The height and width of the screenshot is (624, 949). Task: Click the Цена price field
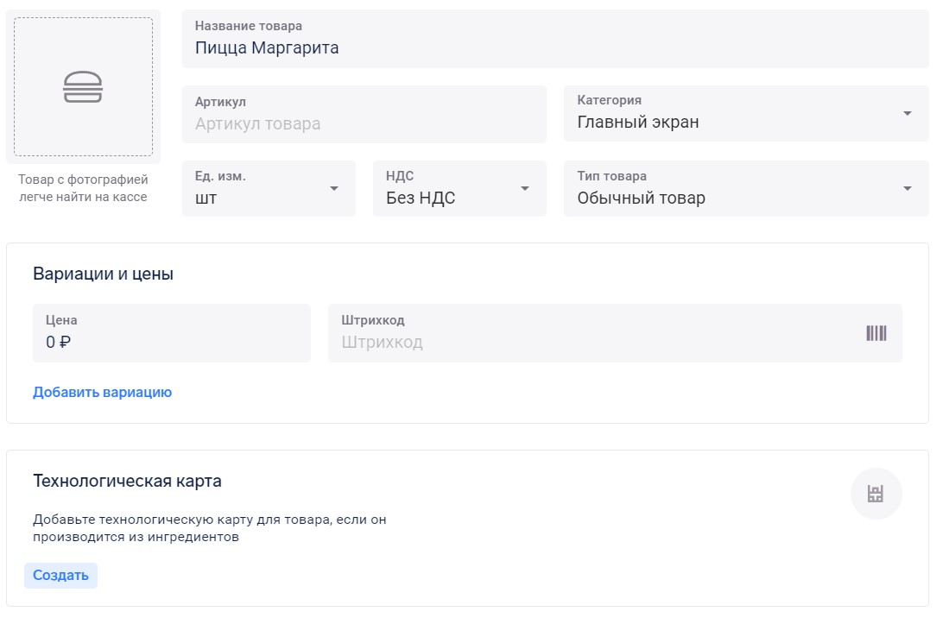tap(171, 333)
